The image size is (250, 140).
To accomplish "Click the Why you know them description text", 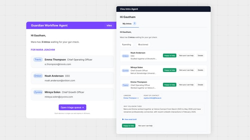I will [x=162, y=111].
